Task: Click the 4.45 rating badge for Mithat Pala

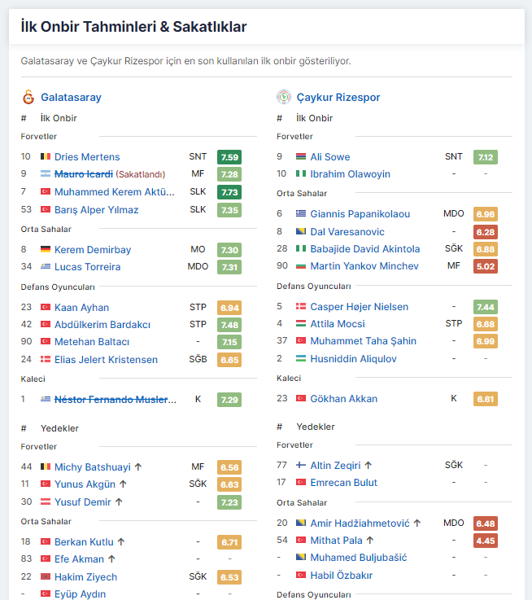Action: click(486, 541)
